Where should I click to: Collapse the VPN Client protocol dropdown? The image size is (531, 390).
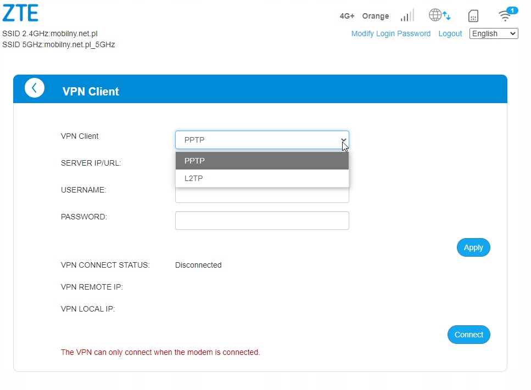click(x=262, y=140)
